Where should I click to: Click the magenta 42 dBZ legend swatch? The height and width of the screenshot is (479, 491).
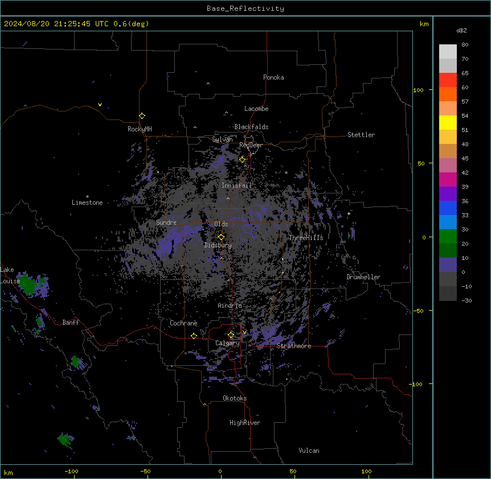[x=448, y=179]
